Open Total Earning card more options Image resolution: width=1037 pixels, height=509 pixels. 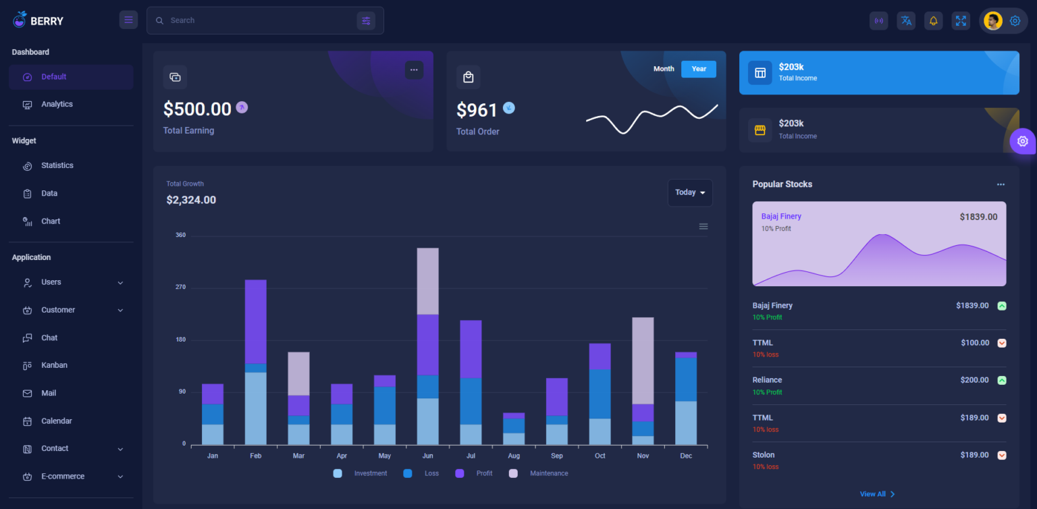pyautogui.click(x=414, y=70)
